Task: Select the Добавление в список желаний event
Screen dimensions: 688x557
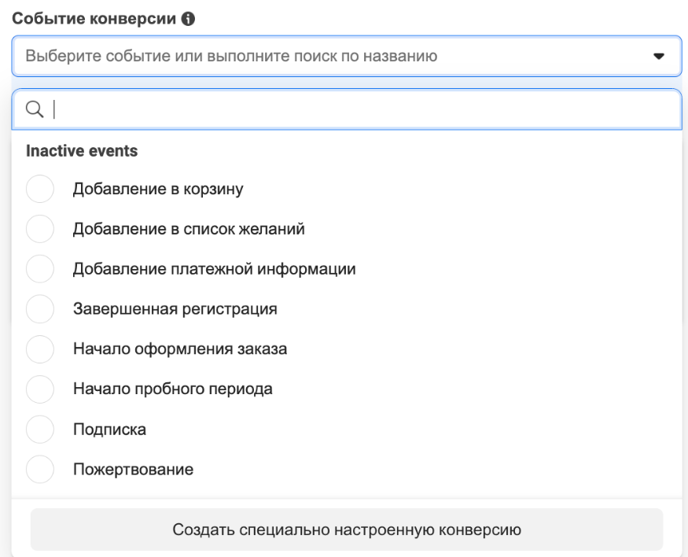Action: tap(39, 227)
